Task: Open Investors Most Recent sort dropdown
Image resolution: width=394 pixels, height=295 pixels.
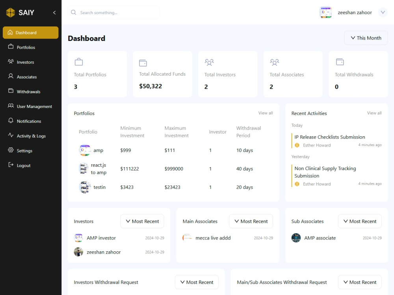Action: click(142, 221)
